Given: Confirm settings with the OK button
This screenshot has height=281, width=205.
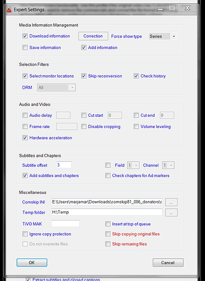Looking at the screenshot, I should [x=32, y=262].
